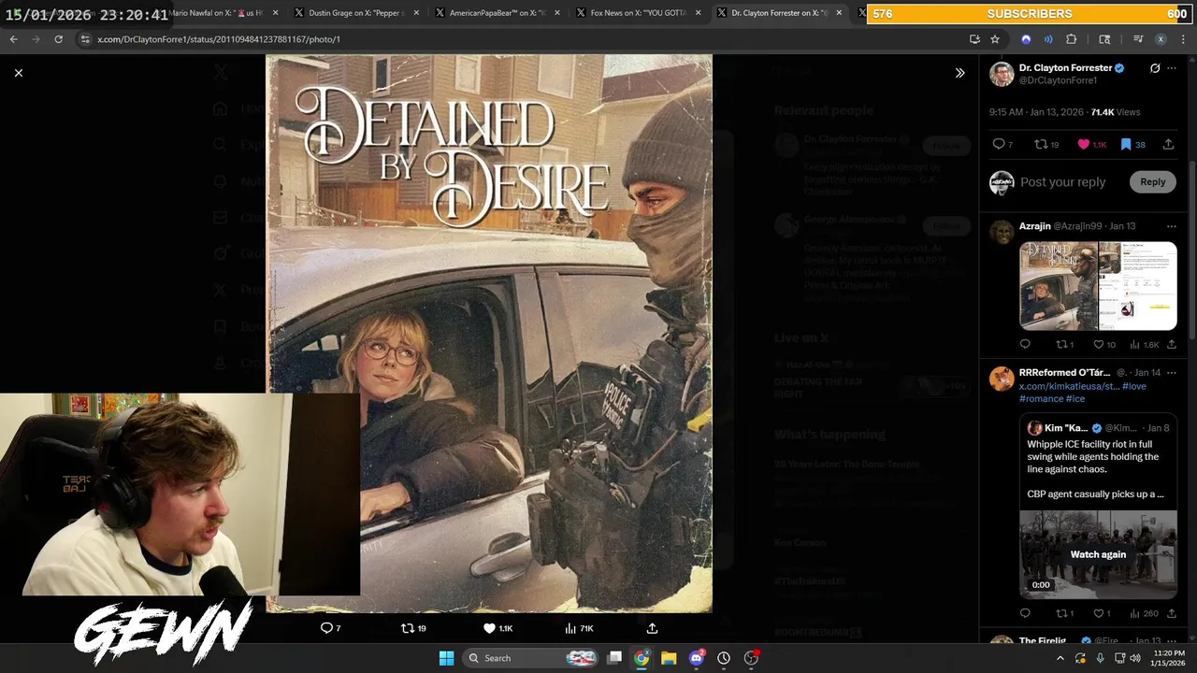This screenshot has width=1197, height=673.
Task: Click the #love hashtag
Action: [1134, 386]
